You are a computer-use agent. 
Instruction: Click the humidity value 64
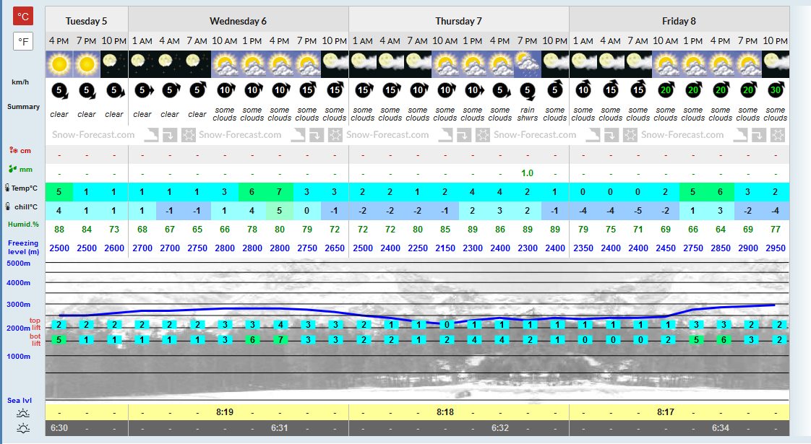pos(721,230)
